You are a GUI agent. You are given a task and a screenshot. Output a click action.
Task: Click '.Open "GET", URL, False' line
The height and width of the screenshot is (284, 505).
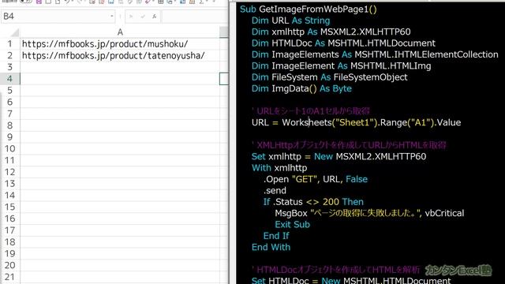316,179
